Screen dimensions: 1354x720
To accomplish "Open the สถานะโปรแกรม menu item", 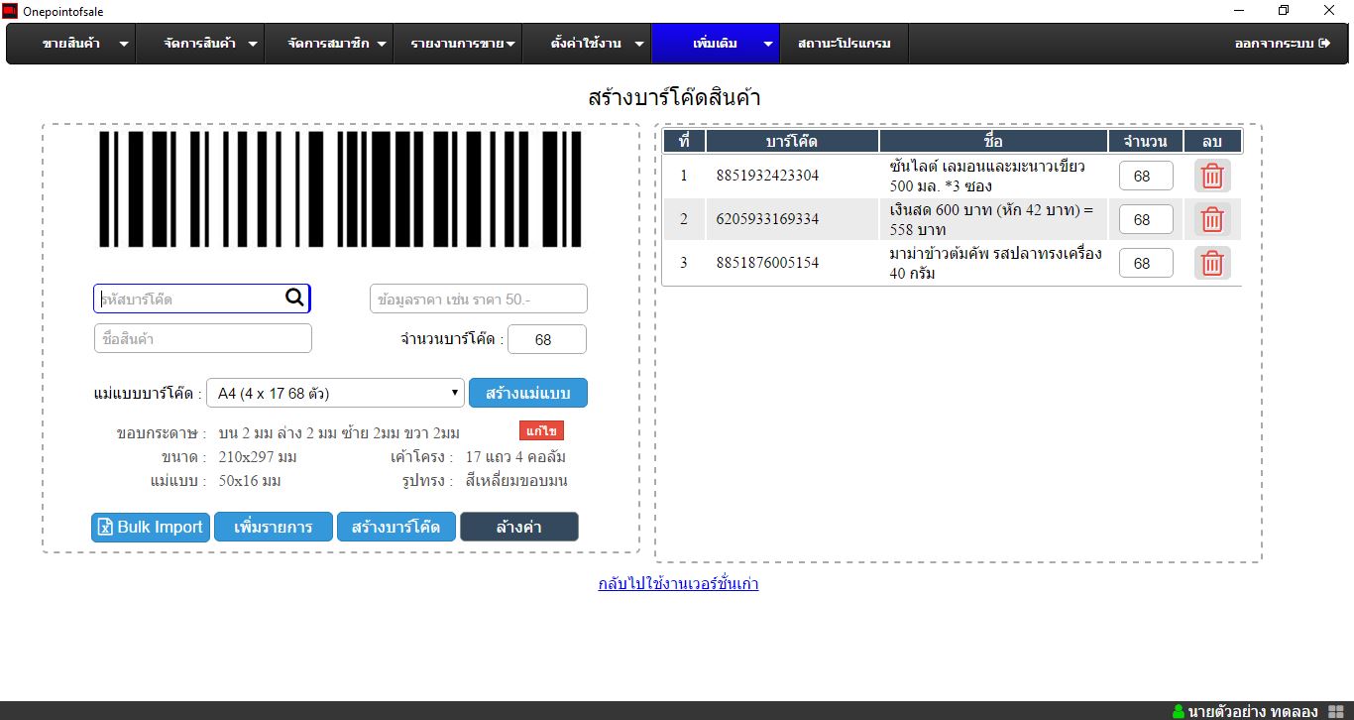I will 844,44.
